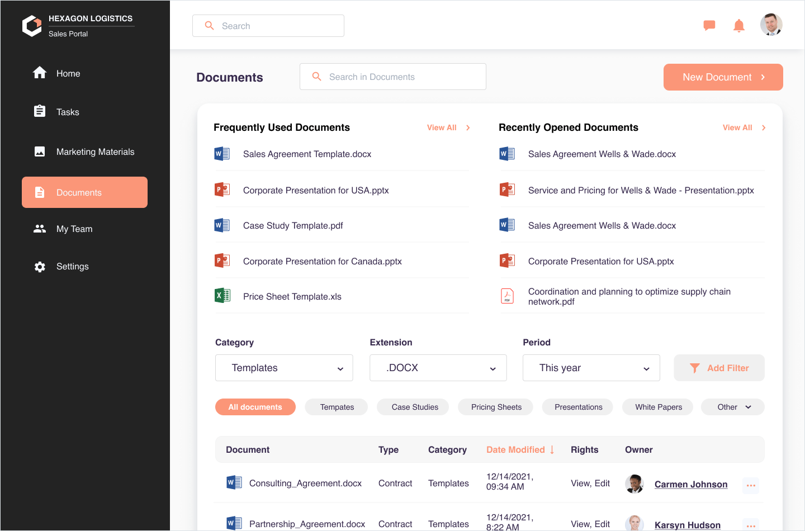
Task: Click the PDF icon for supply chain document
Action: point(507,296)
